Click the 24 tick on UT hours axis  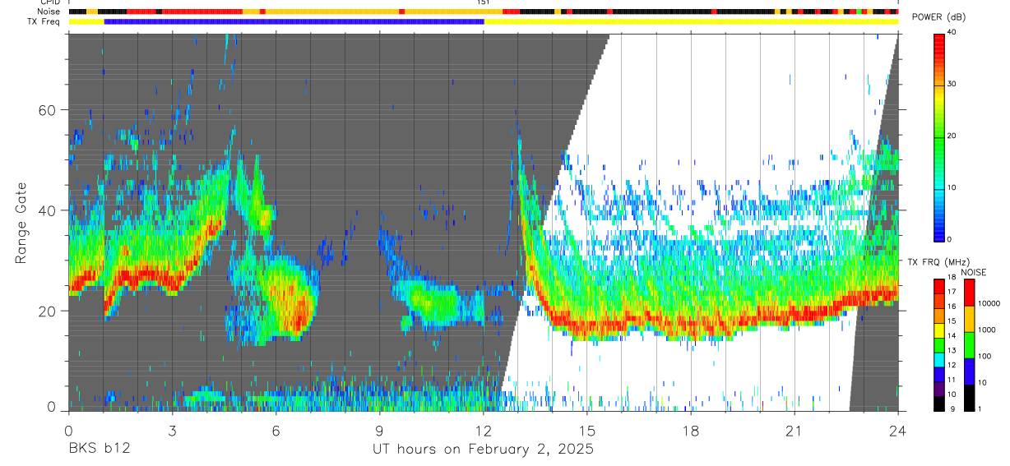click(898, 430)
